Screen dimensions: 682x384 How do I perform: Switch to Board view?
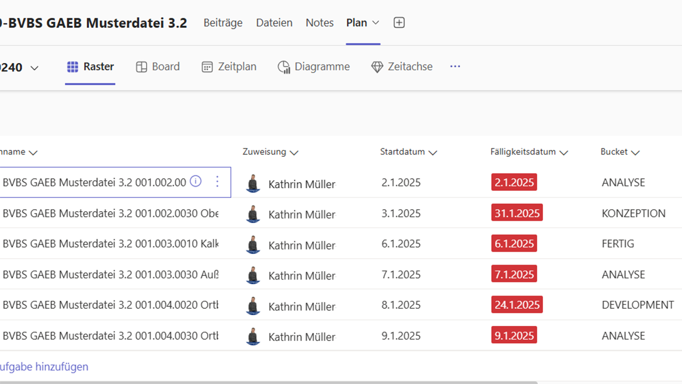click(x=158, y=67)
